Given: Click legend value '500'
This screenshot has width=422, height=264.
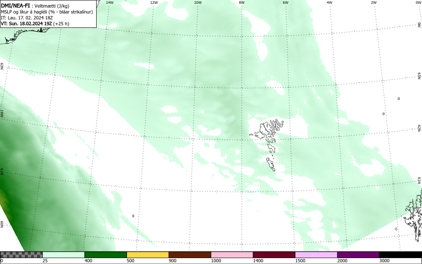Looking at the screenshot, I should [130, 261].
